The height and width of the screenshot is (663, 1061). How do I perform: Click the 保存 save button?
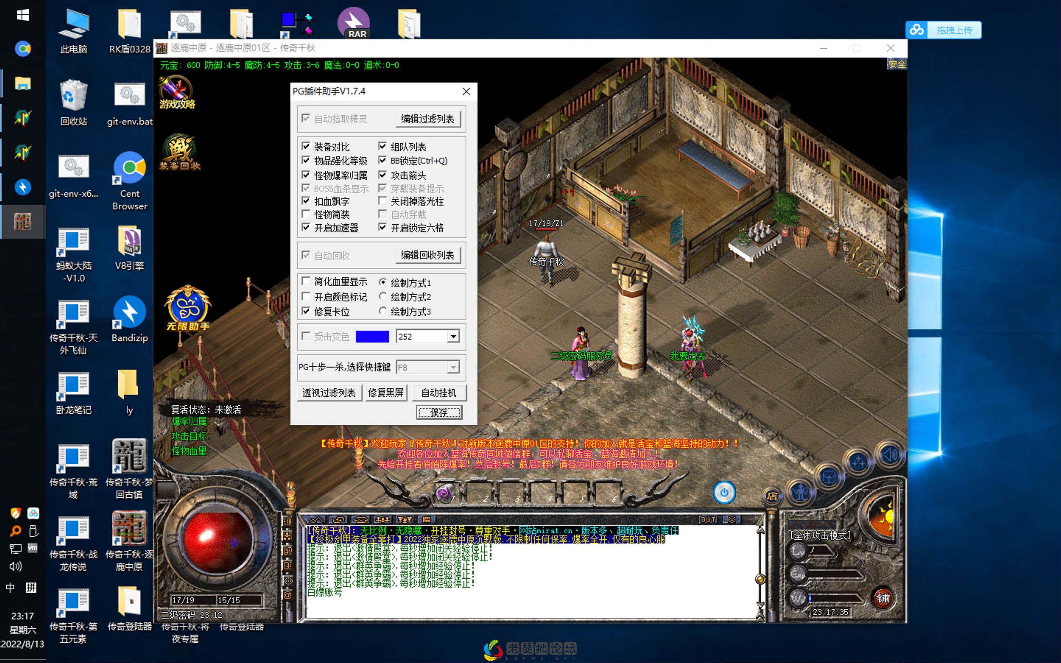point(439,412)
